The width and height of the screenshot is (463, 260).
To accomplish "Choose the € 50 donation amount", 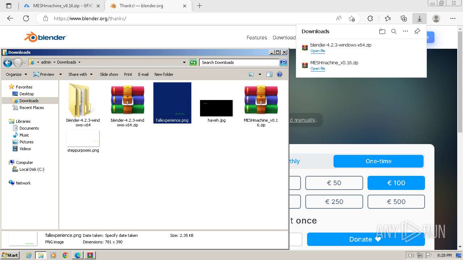I will [x=334, y=183].
